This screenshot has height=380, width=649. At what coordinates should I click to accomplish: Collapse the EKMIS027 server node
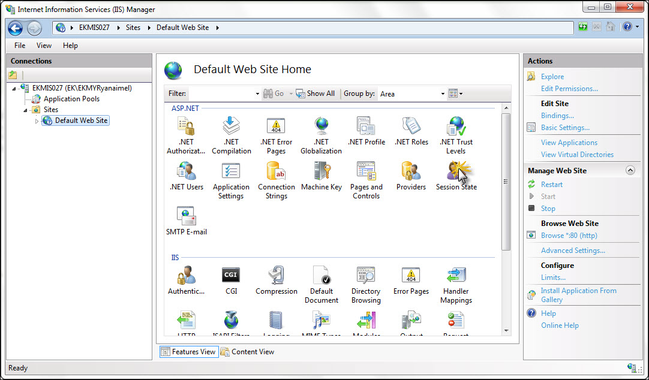coord(14,88)
